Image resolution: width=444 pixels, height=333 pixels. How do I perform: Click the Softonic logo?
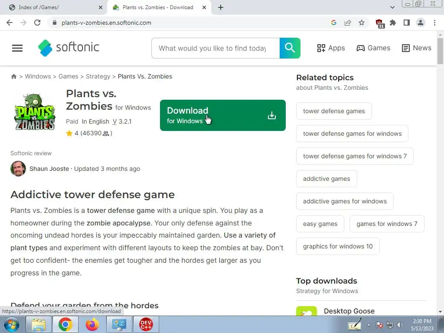[x=69, y=48]
